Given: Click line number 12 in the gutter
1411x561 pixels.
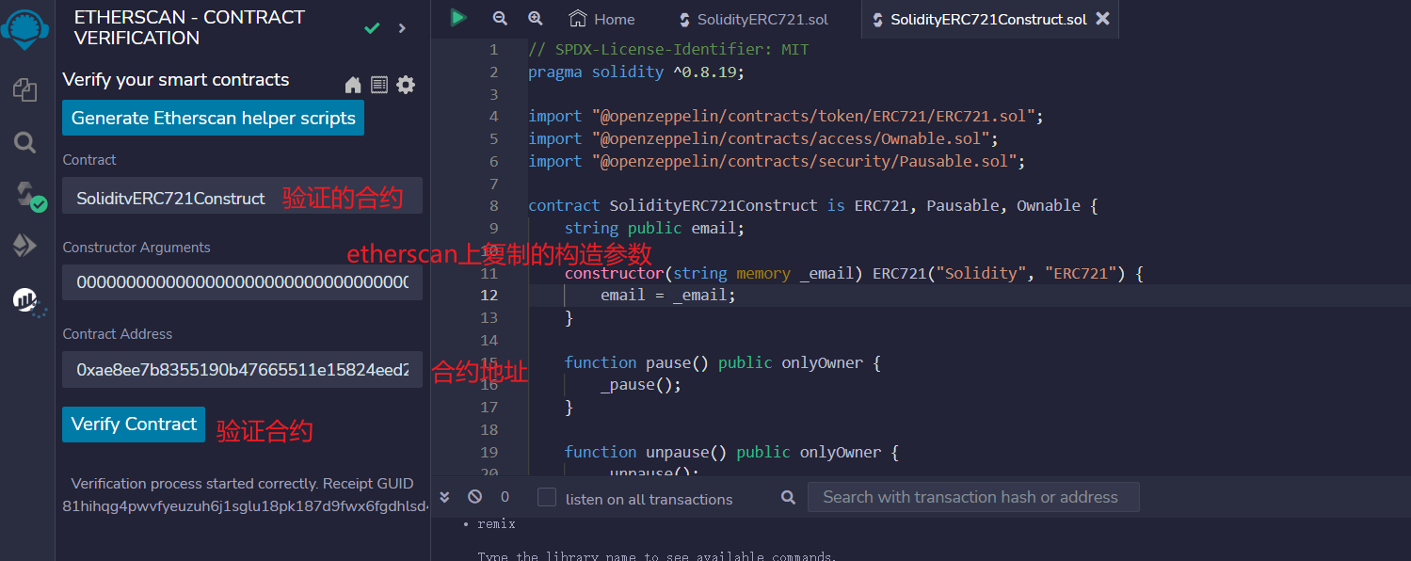Looking at the screenshot, I should click(489, 295).
